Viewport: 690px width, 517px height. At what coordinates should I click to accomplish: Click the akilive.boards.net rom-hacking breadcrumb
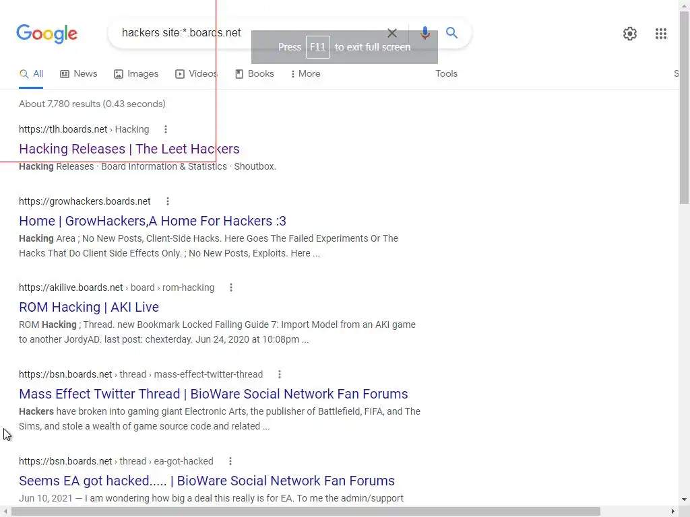(117, 287)
